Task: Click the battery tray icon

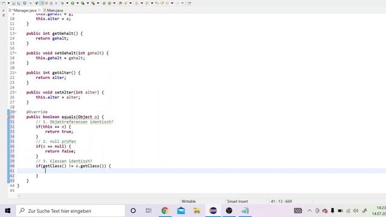Action: point(340,210)
